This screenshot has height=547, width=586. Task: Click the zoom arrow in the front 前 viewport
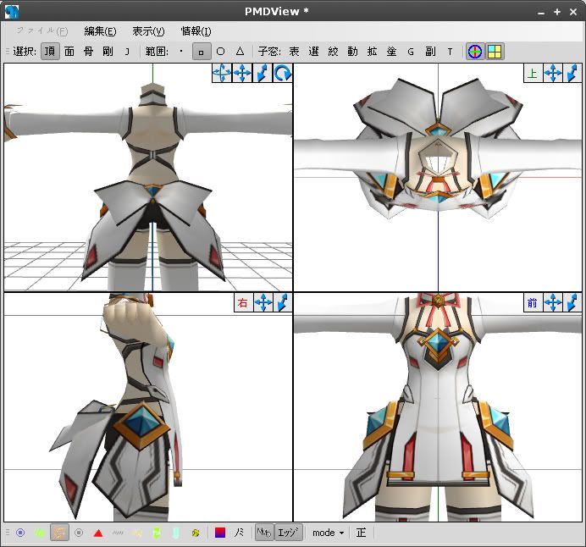click(572, 302)
